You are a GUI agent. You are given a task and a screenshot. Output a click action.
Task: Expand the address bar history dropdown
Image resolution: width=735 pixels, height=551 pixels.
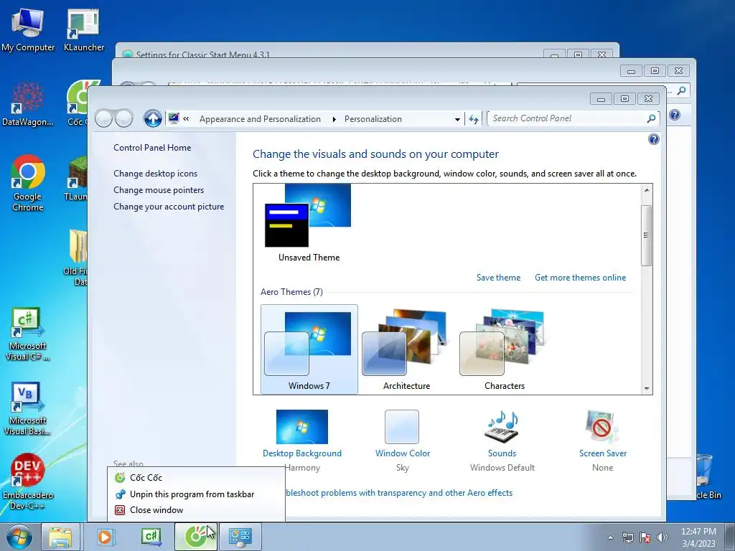click(x=457, y=120)
